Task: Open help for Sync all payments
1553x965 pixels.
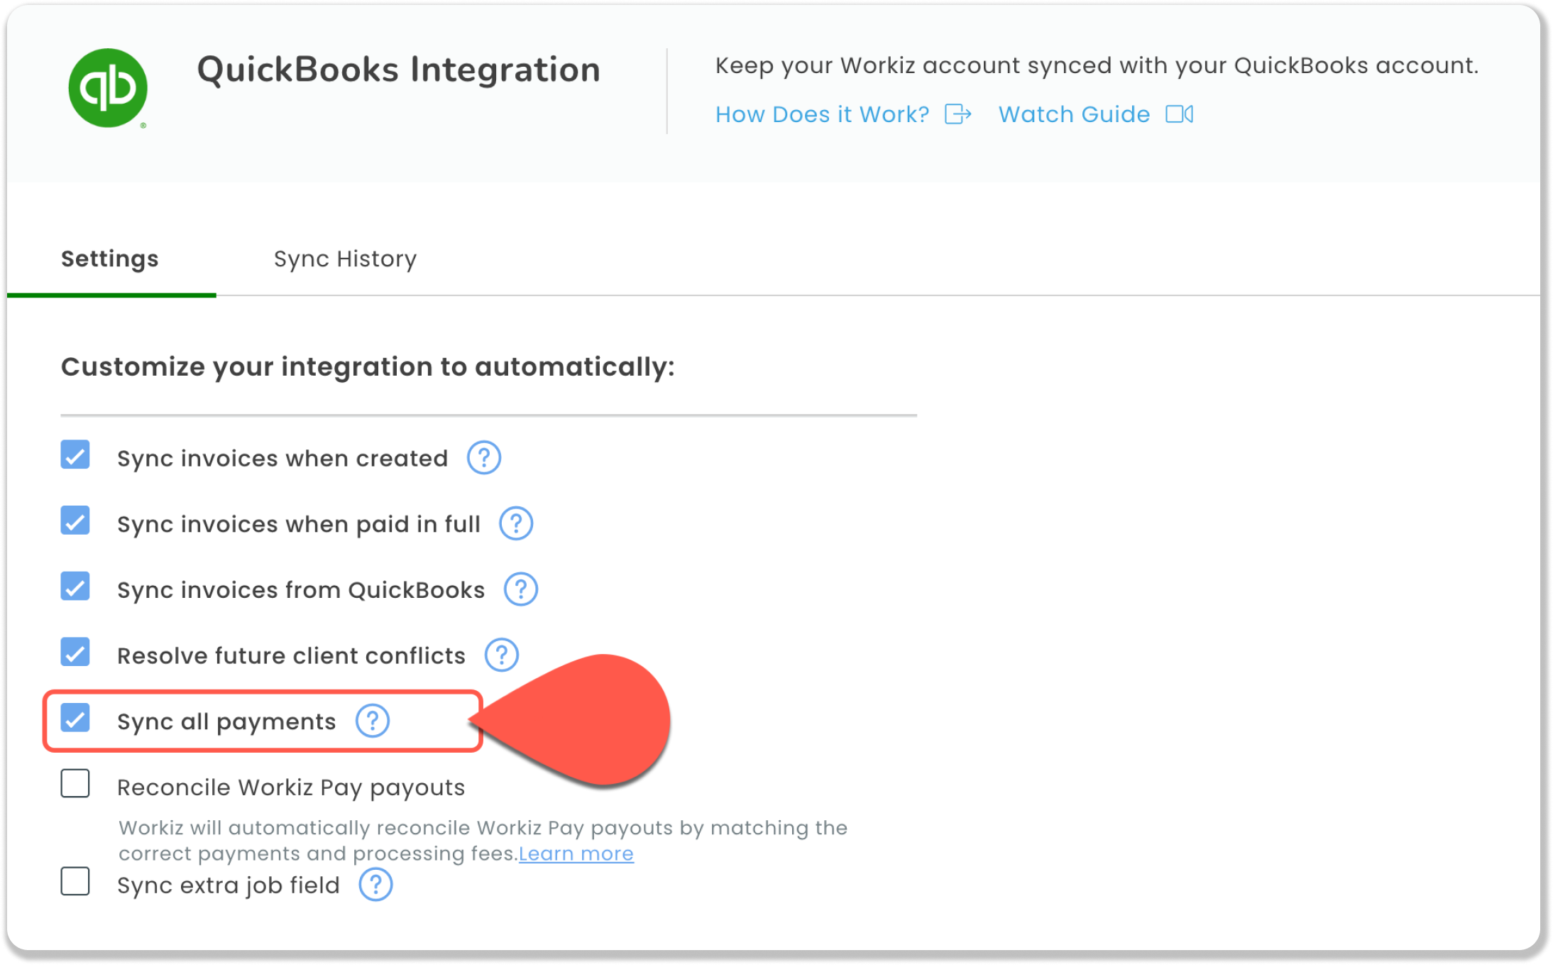Action: [373, 721]
